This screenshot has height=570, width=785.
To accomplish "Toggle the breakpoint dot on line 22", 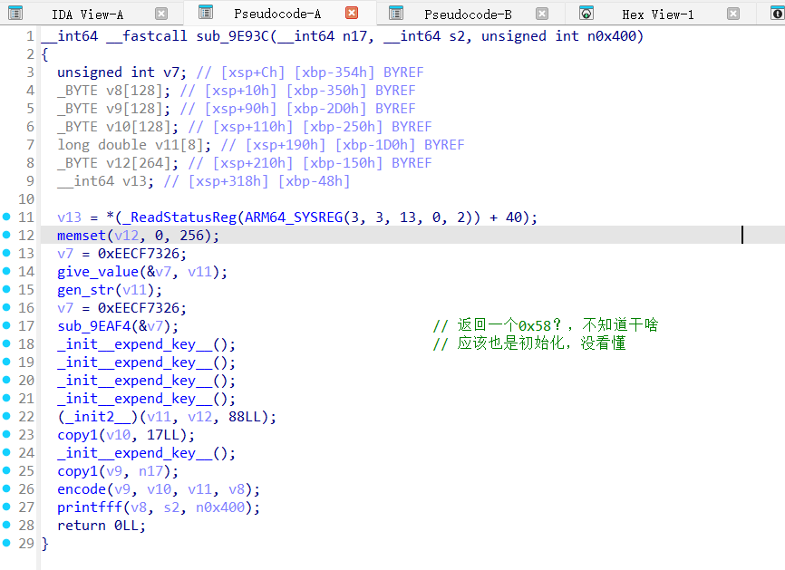I will pos(6,416).
